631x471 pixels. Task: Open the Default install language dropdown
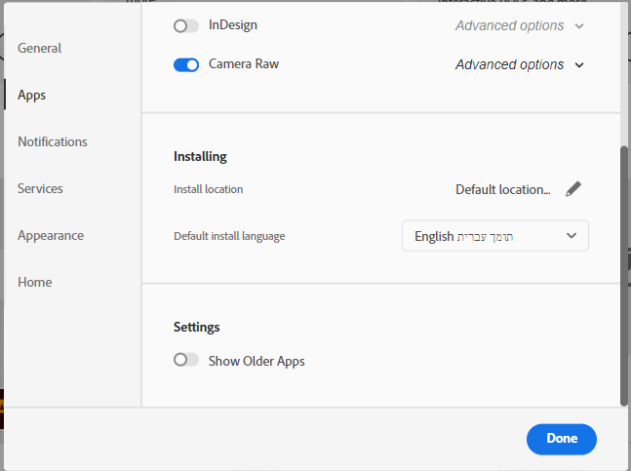click(x=494, y=236)
